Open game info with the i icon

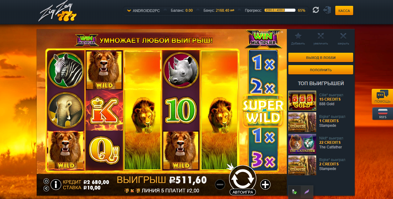pyautogui.click(x=56, y=184)
